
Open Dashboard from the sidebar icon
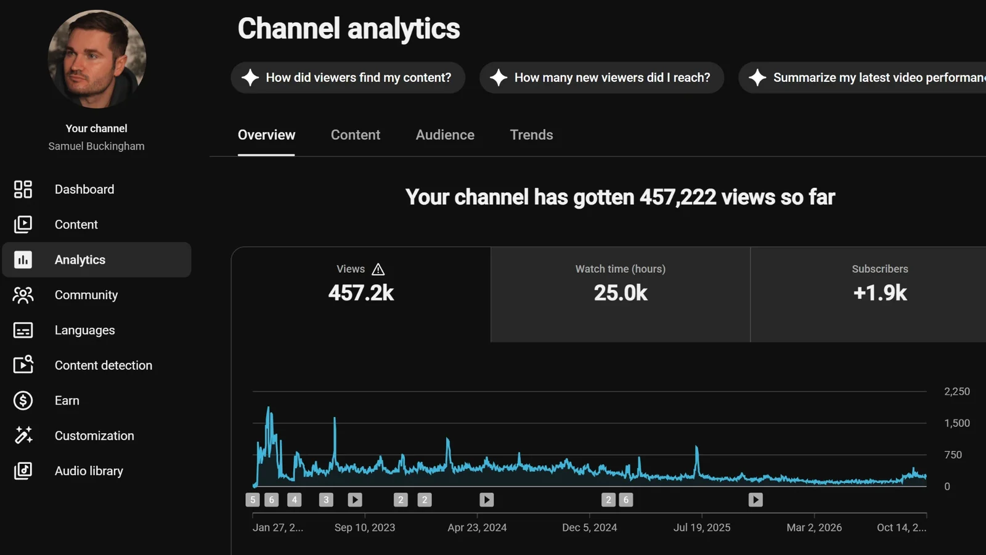pos(23,189)
